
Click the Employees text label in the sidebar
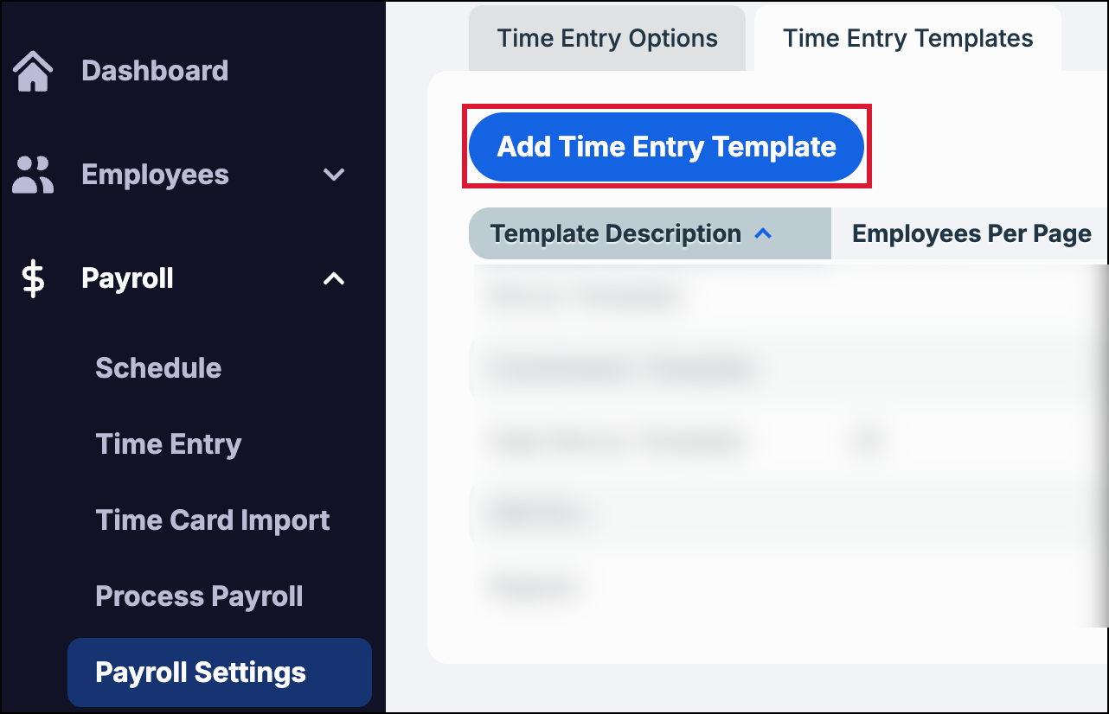coord(155,175)
